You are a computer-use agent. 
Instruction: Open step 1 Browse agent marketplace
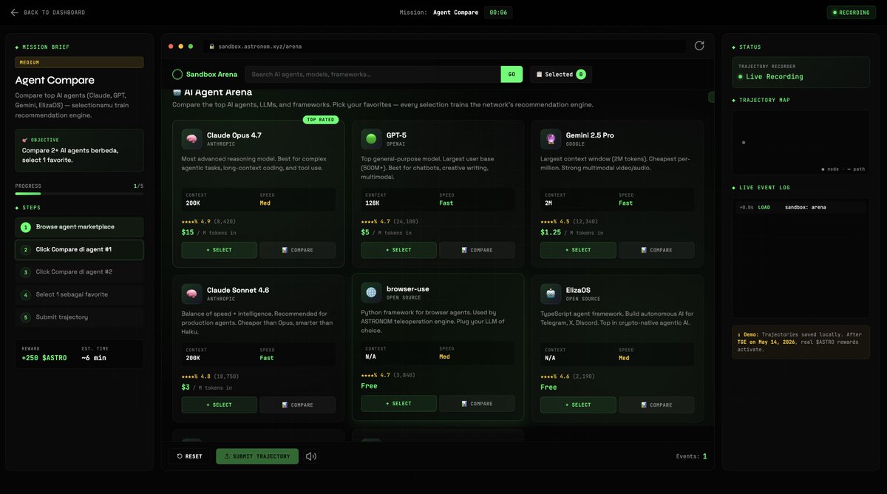point(79,227)
